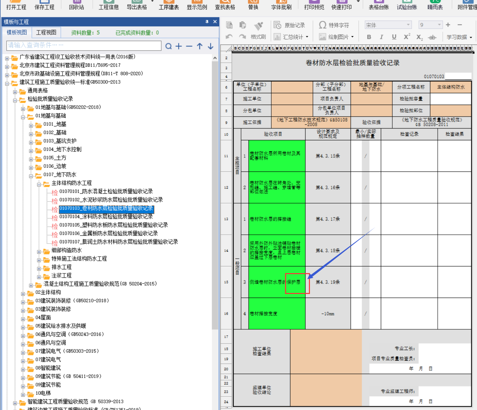Move to next result with down arrow
Screen dimensions: 477x410
[x=210, y=46]
